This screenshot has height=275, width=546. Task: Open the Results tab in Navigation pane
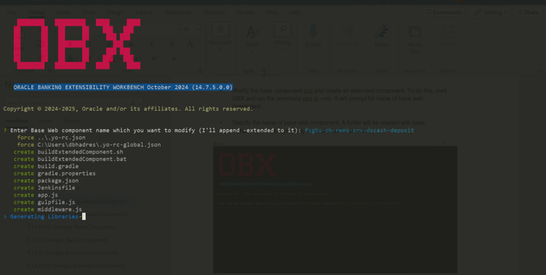(x=71, y=120)
